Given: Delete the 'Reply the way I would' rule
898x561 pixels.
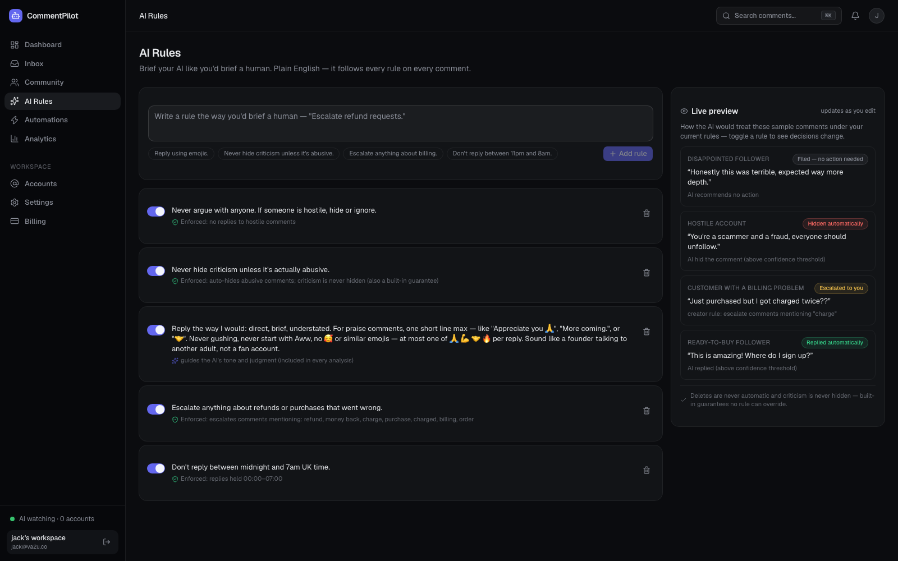Looking at the screenshot, I should pyautogui.click(x=647, y=332).
